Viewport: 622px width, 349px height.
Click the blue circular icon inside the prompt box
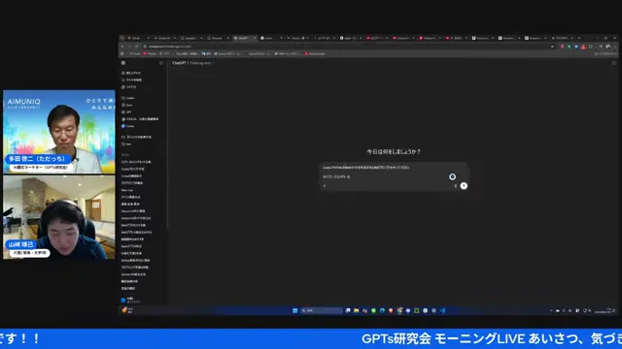pyautogui.click(x=452, y=176)
